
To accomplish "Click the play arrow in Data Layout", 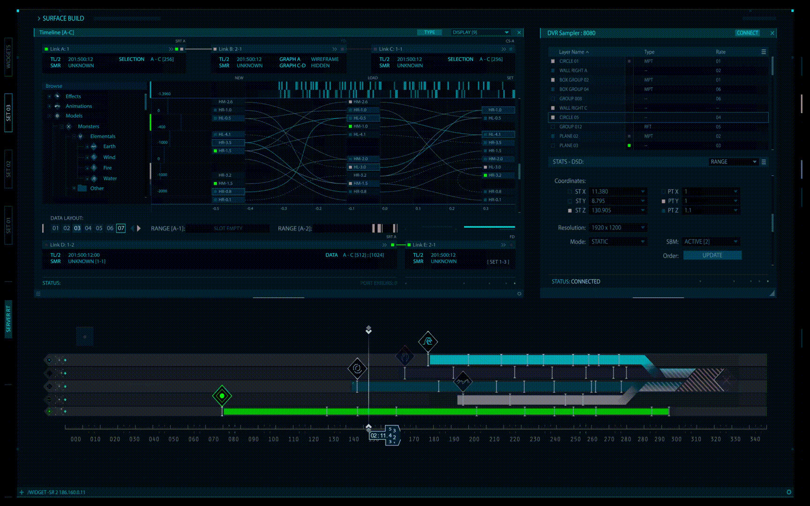I will (x=139, y=229).
